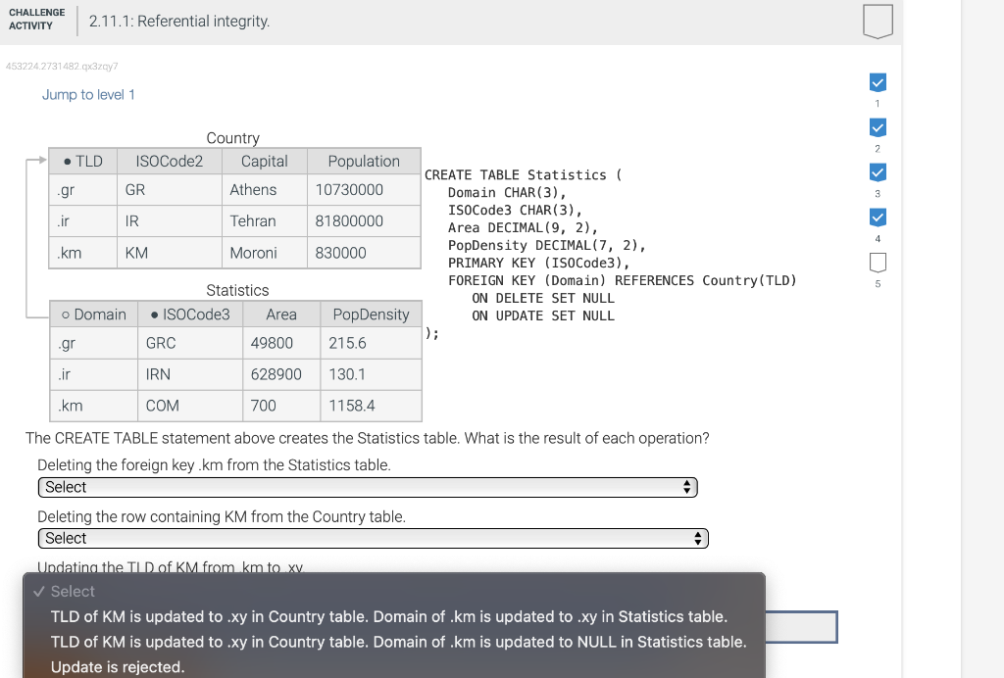1004x678 pixels.
Task: Select the checked 'Select' placeholder option
Action: 73,592
